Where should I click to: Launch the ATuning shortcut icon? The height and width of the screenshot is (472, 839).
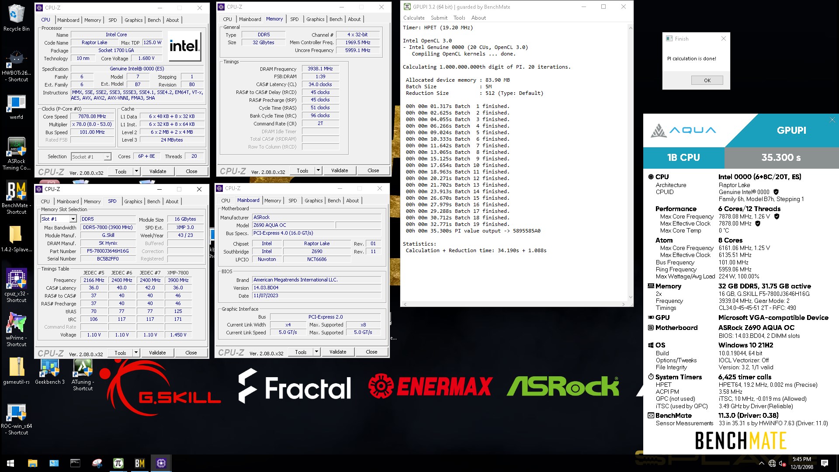[83, 375]
